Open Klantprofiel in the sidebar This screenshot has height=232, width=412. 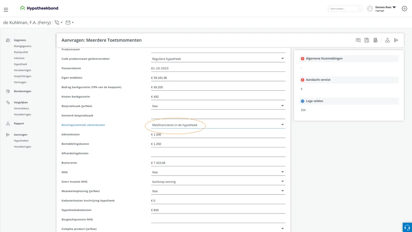point(21,52)
